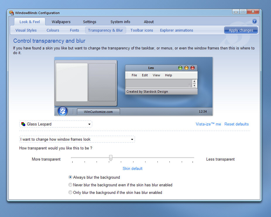Click the WinCustomize.com preview taskbar button
The width and height of the screenshot is (271, 217).
(98, 112)
